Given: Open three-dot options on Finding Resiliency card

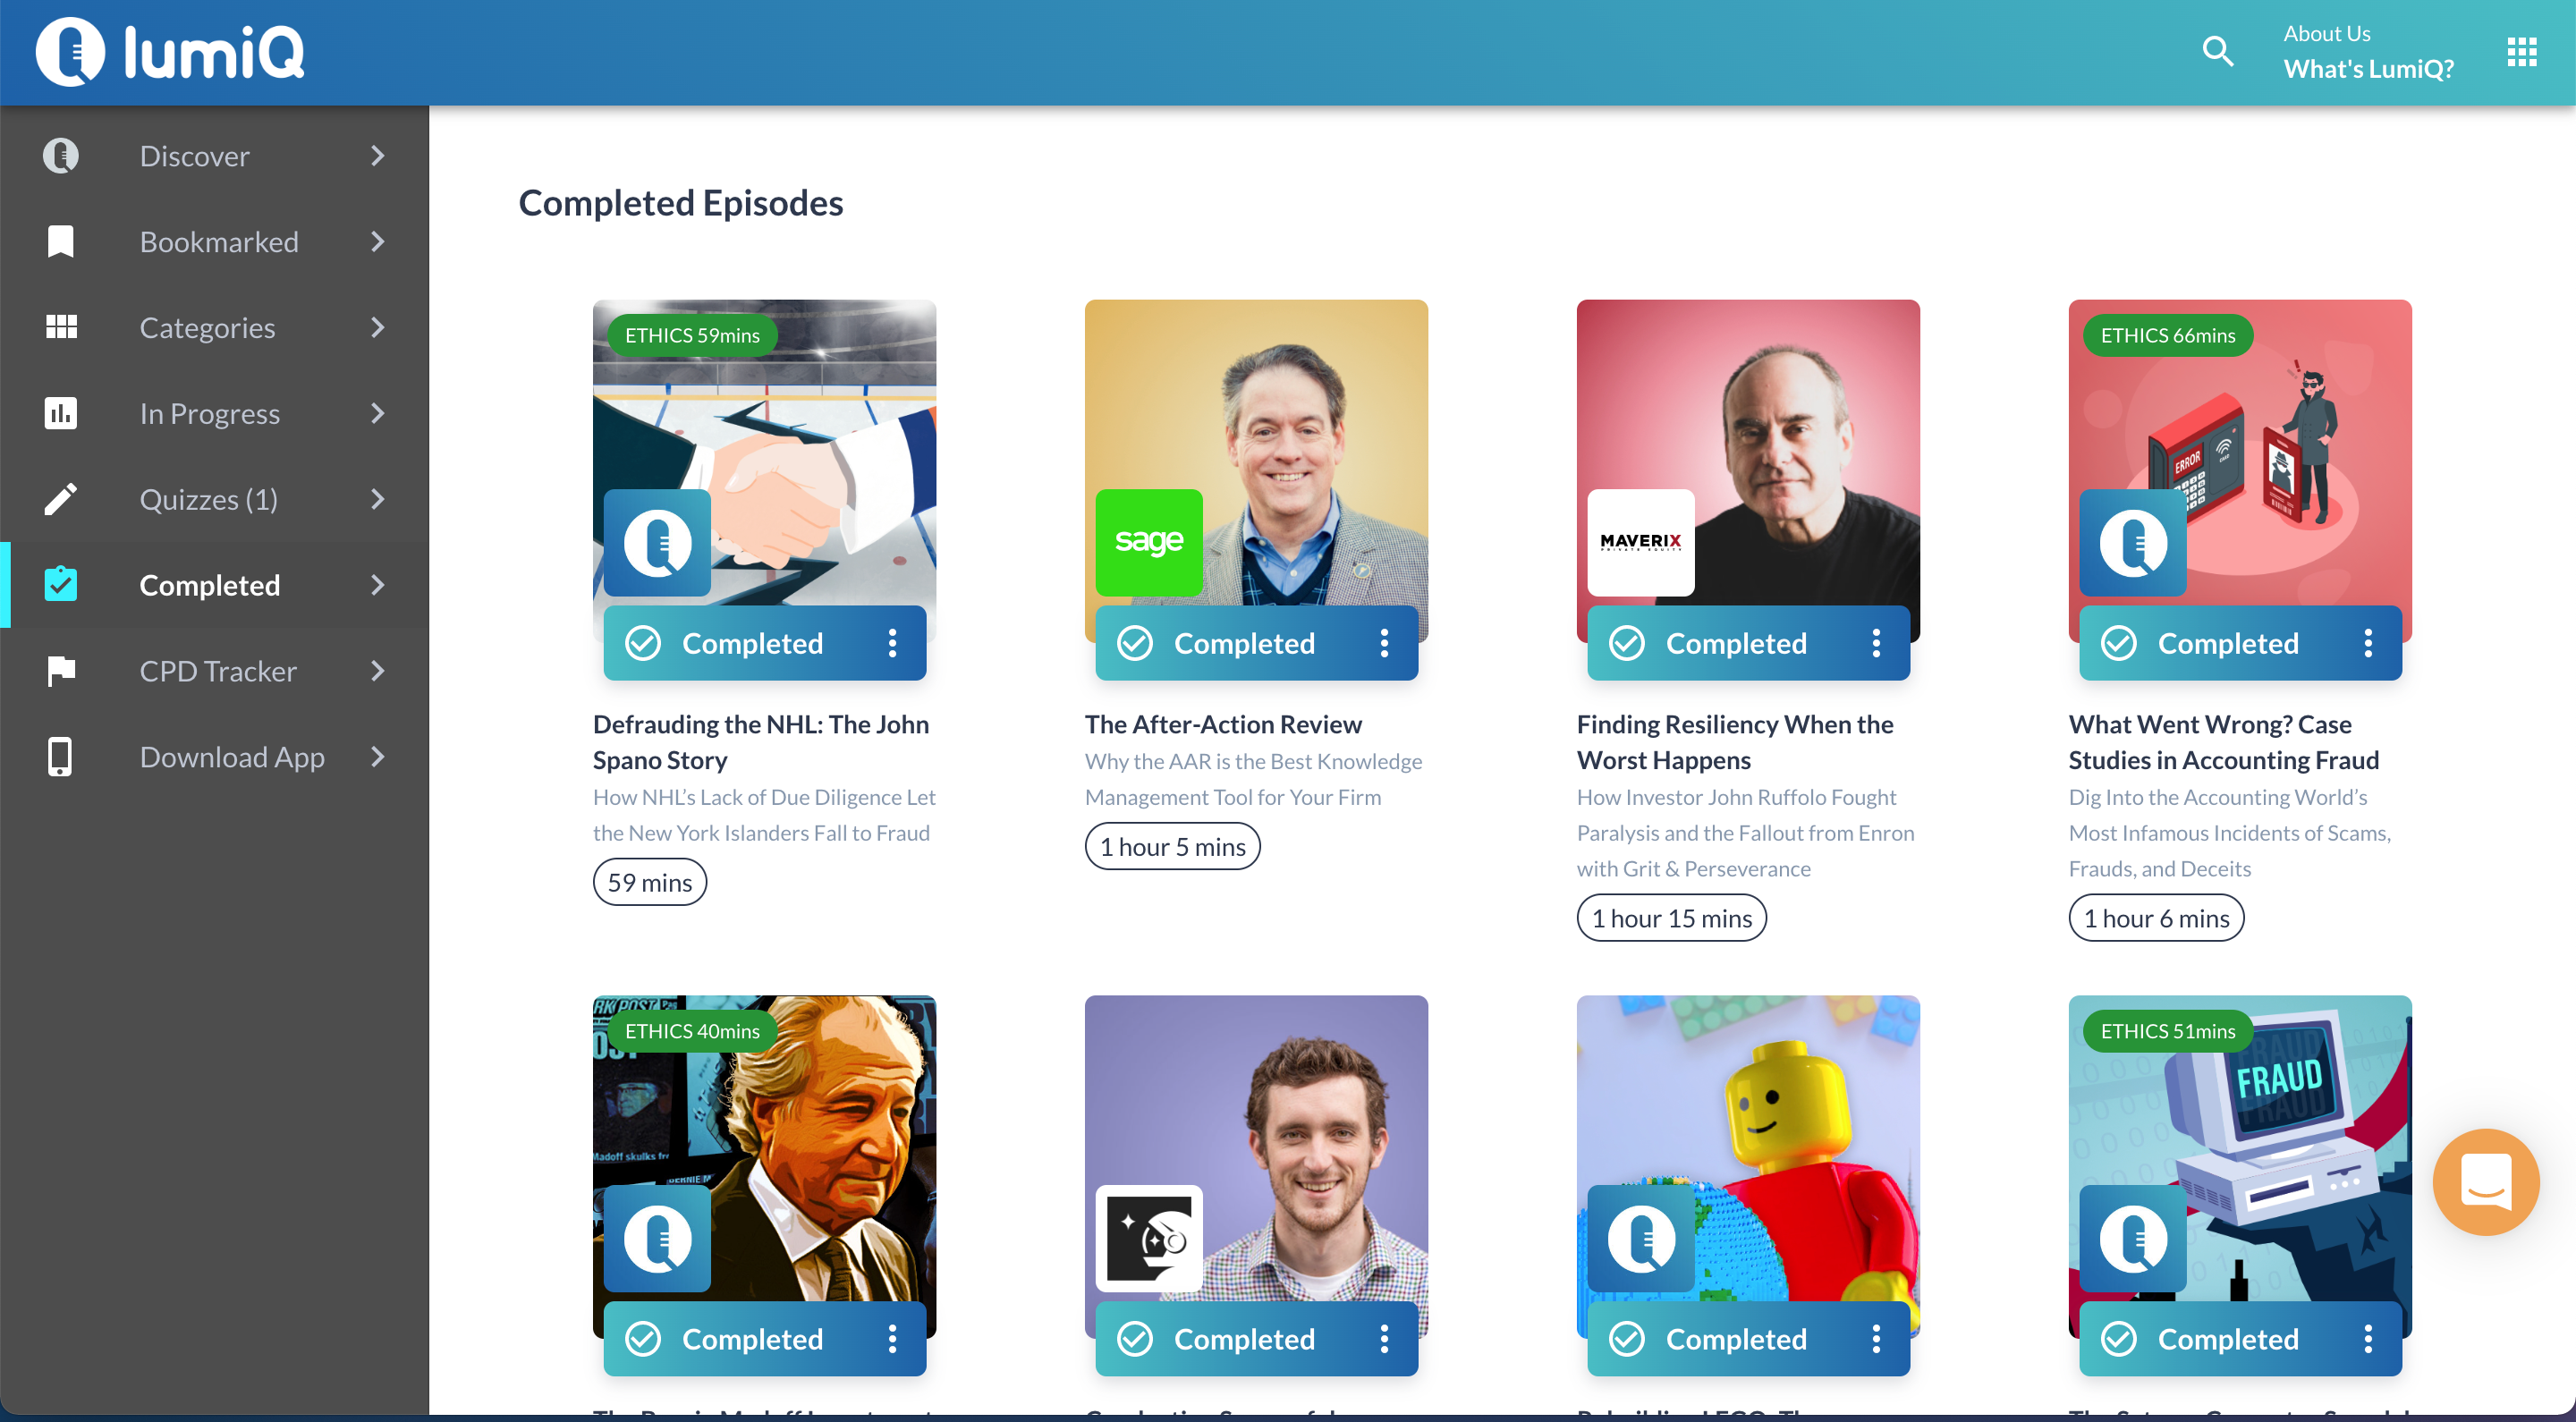Looking at the screenshot, I should pos(1876,642).
